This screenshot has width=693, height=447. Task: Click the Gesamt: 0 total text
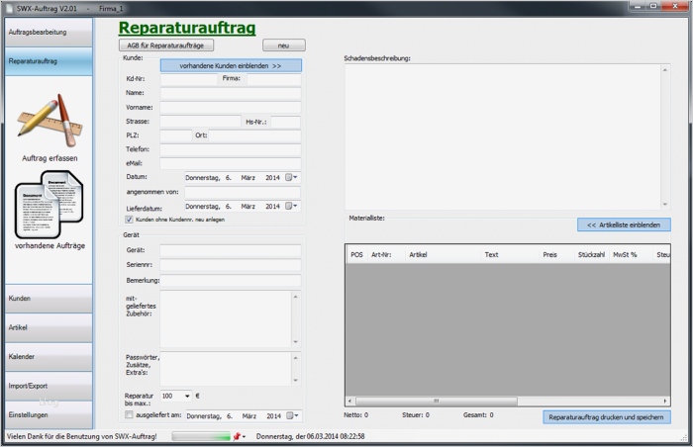[x=478, y=415]
